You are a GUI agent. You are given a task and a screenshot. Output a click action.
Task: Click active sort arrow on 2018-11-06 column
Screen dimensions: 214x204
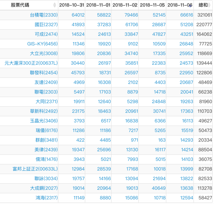pos(191,6)
